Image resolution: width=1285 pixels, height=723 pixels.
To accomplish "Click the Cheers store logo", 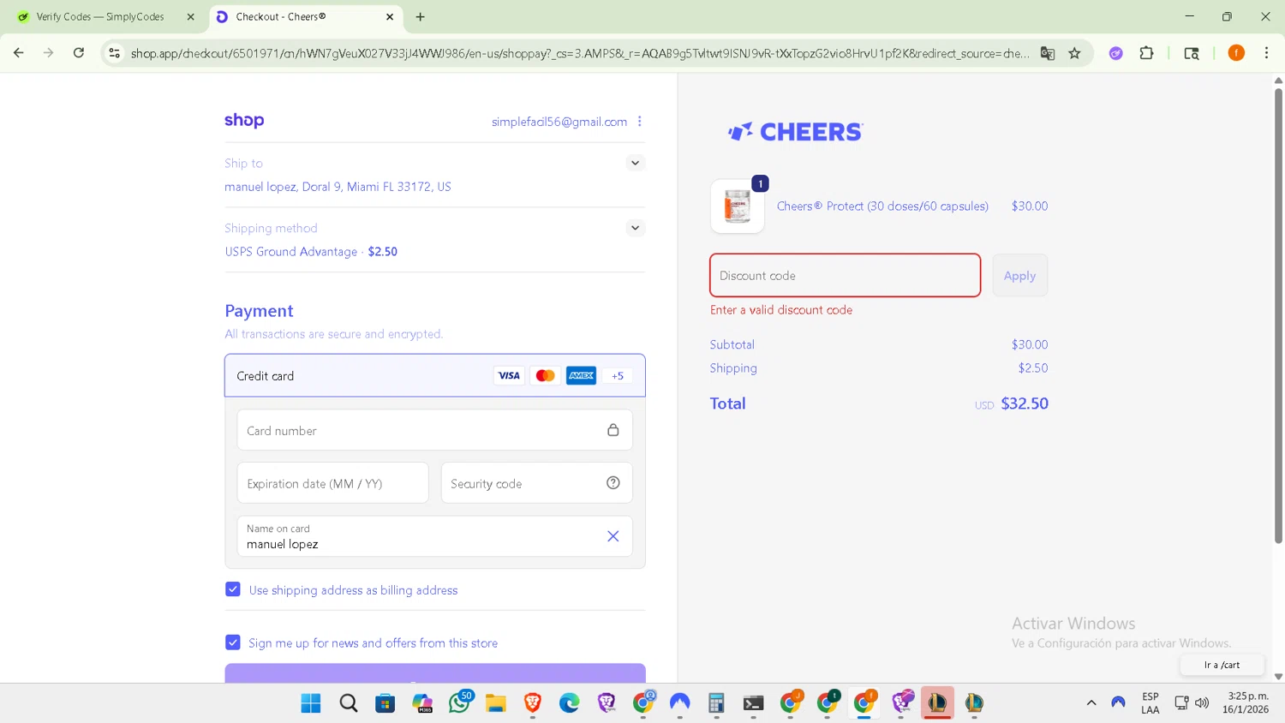I will pyautogui.click(x=796, y=132).
